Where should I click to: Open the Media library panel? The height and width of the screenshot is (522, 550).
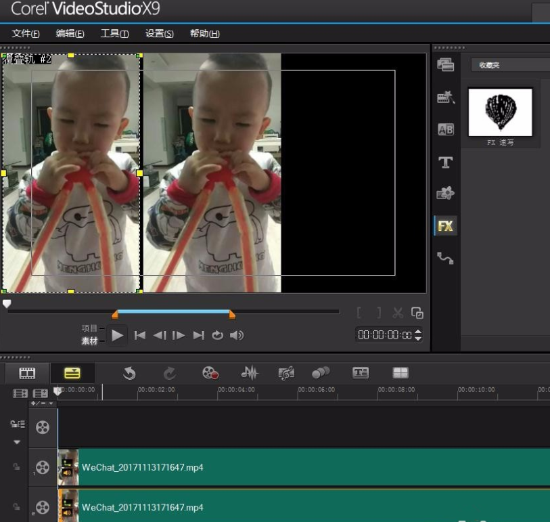[x=445, y=65]
